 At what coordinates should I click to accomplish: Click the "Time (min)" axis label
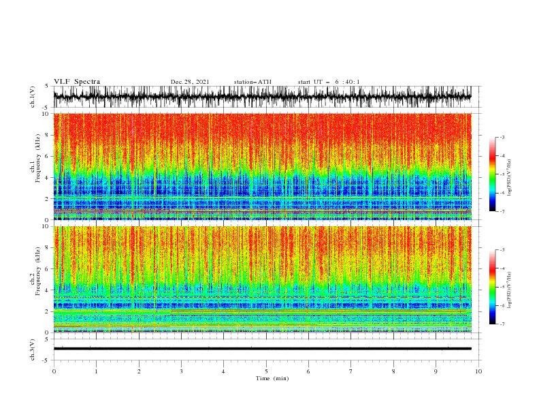tap(272, 378)
